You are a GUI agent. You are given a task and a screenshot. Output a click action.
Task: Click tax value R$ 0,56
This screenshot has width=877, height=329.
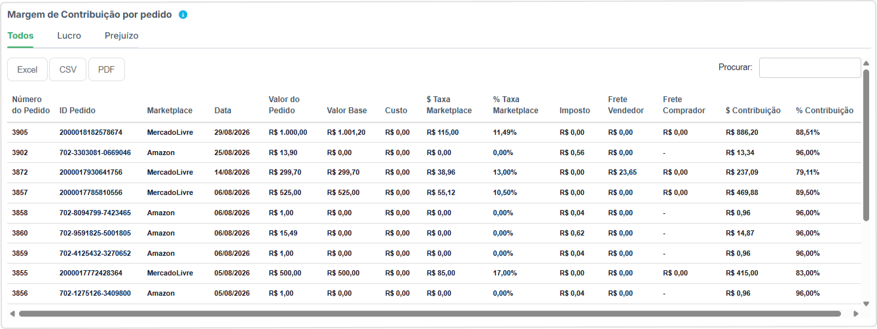click(x=572, y=152)
